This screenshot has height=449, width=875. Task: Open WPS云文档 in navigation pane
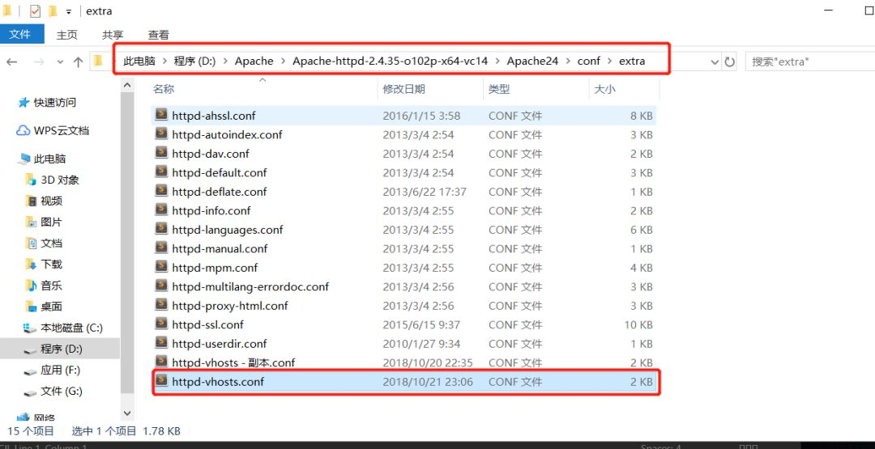[x=61, y=131]
